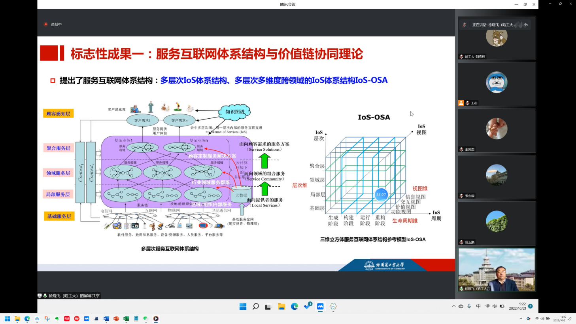This screenshot has height=324, width=576.
Task: Expand hidden icons chevron near 15:10 clock
Action: pyautogui.click(x=521, y=318)
